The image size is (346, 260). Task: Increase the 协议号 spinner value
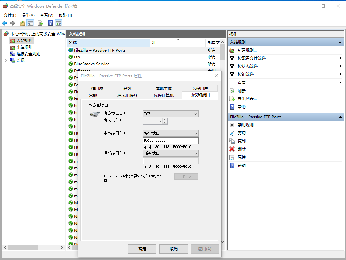[165, 119]
